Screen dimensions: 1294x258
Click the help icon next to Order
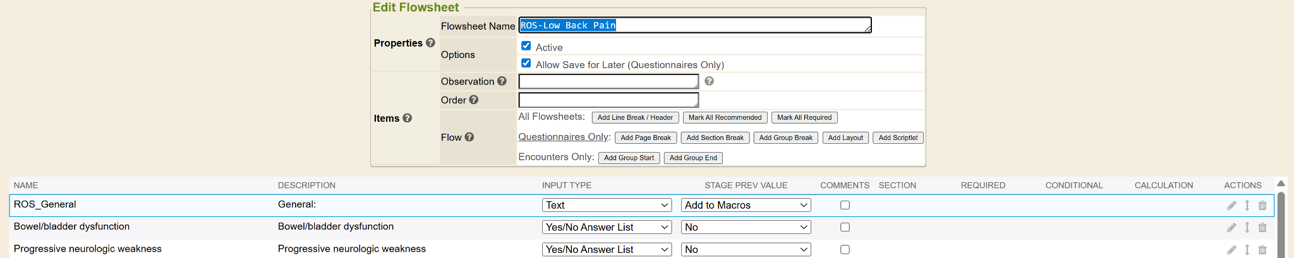(x=474, y=100)
